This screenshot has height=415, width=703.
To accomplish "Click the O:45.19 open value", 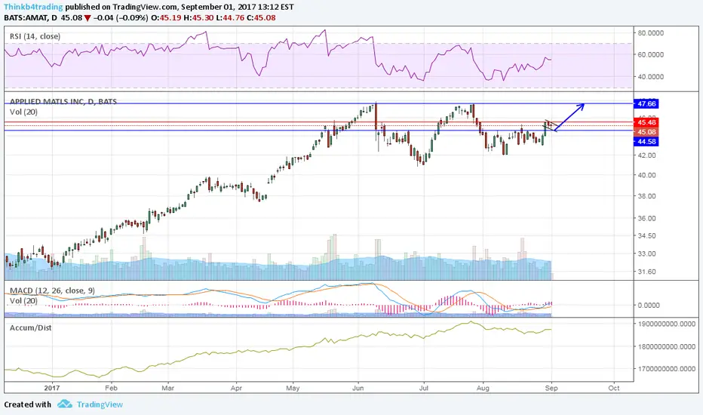I will pyautogui.click(x=166, y=18).
